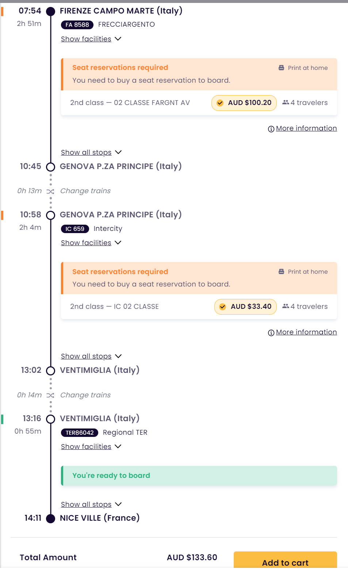This screenshot has width=348, height=569.
Task: Click change trains shuffle icon at Genova
Action: (50, 191)
